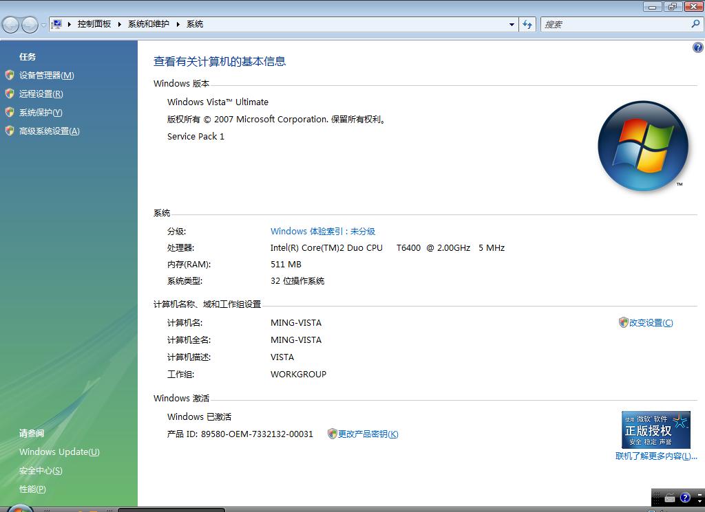Screen dimensions: 705x512
Task: Click the WORKGROUP workgroup value
Action: coord(298,375)
